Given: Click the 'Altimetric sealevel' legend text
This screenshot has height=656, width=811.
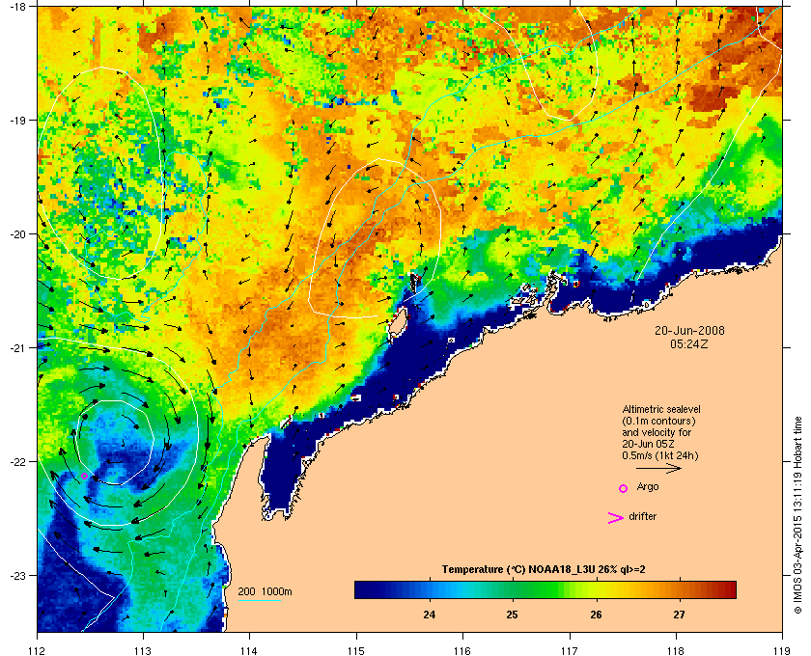Looking at the screenshot, I should 661,409.
